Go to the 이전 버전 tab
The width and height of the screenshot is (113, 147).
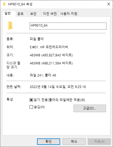(50, 14)
